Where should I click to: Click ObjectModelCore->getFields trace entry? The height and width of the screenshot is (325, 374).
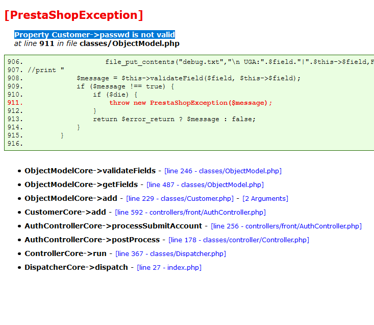pos(81,185)
